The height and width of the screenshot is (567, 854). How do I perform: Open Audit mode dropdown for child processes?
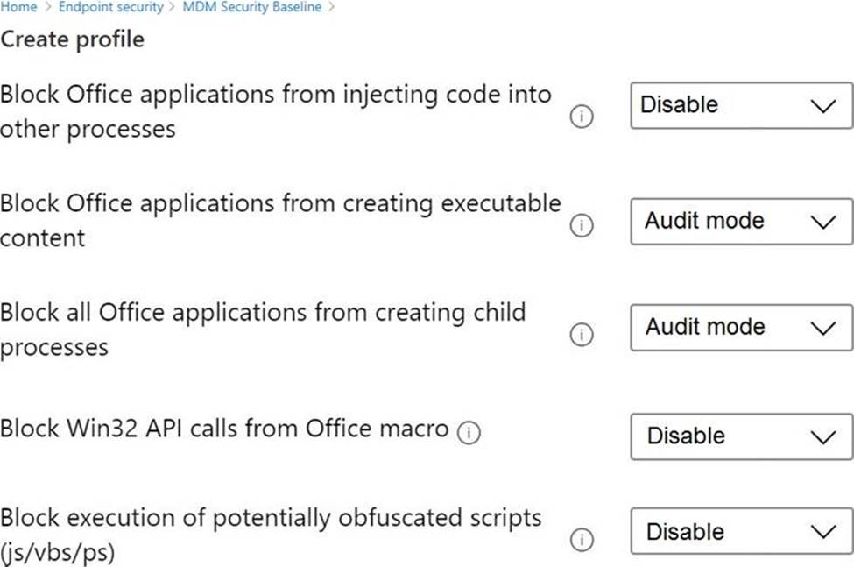pos(741,328)
